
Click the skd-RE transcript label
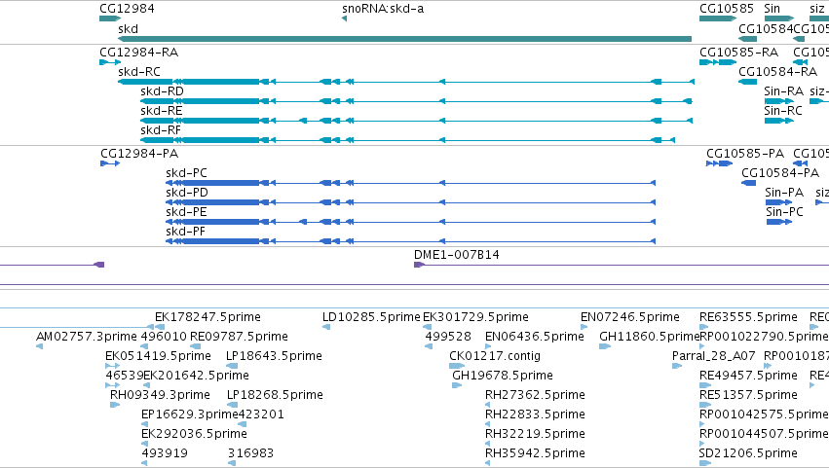coord(162,111)
